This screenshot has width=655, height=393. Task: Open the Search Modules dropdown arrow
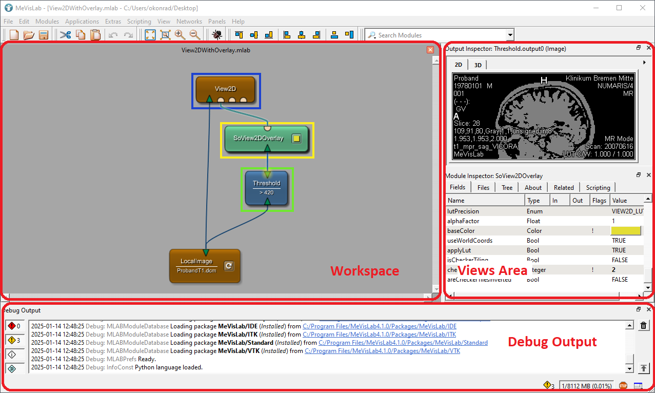510,34
